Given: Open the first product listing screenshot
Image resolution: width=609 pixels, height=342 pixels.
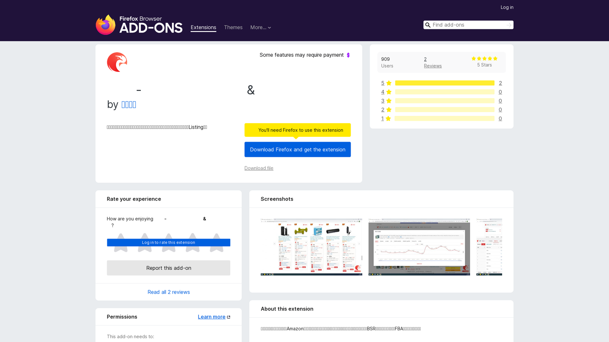Looking at the screenshot, I should pyautogui.click(x=311, y=247).
